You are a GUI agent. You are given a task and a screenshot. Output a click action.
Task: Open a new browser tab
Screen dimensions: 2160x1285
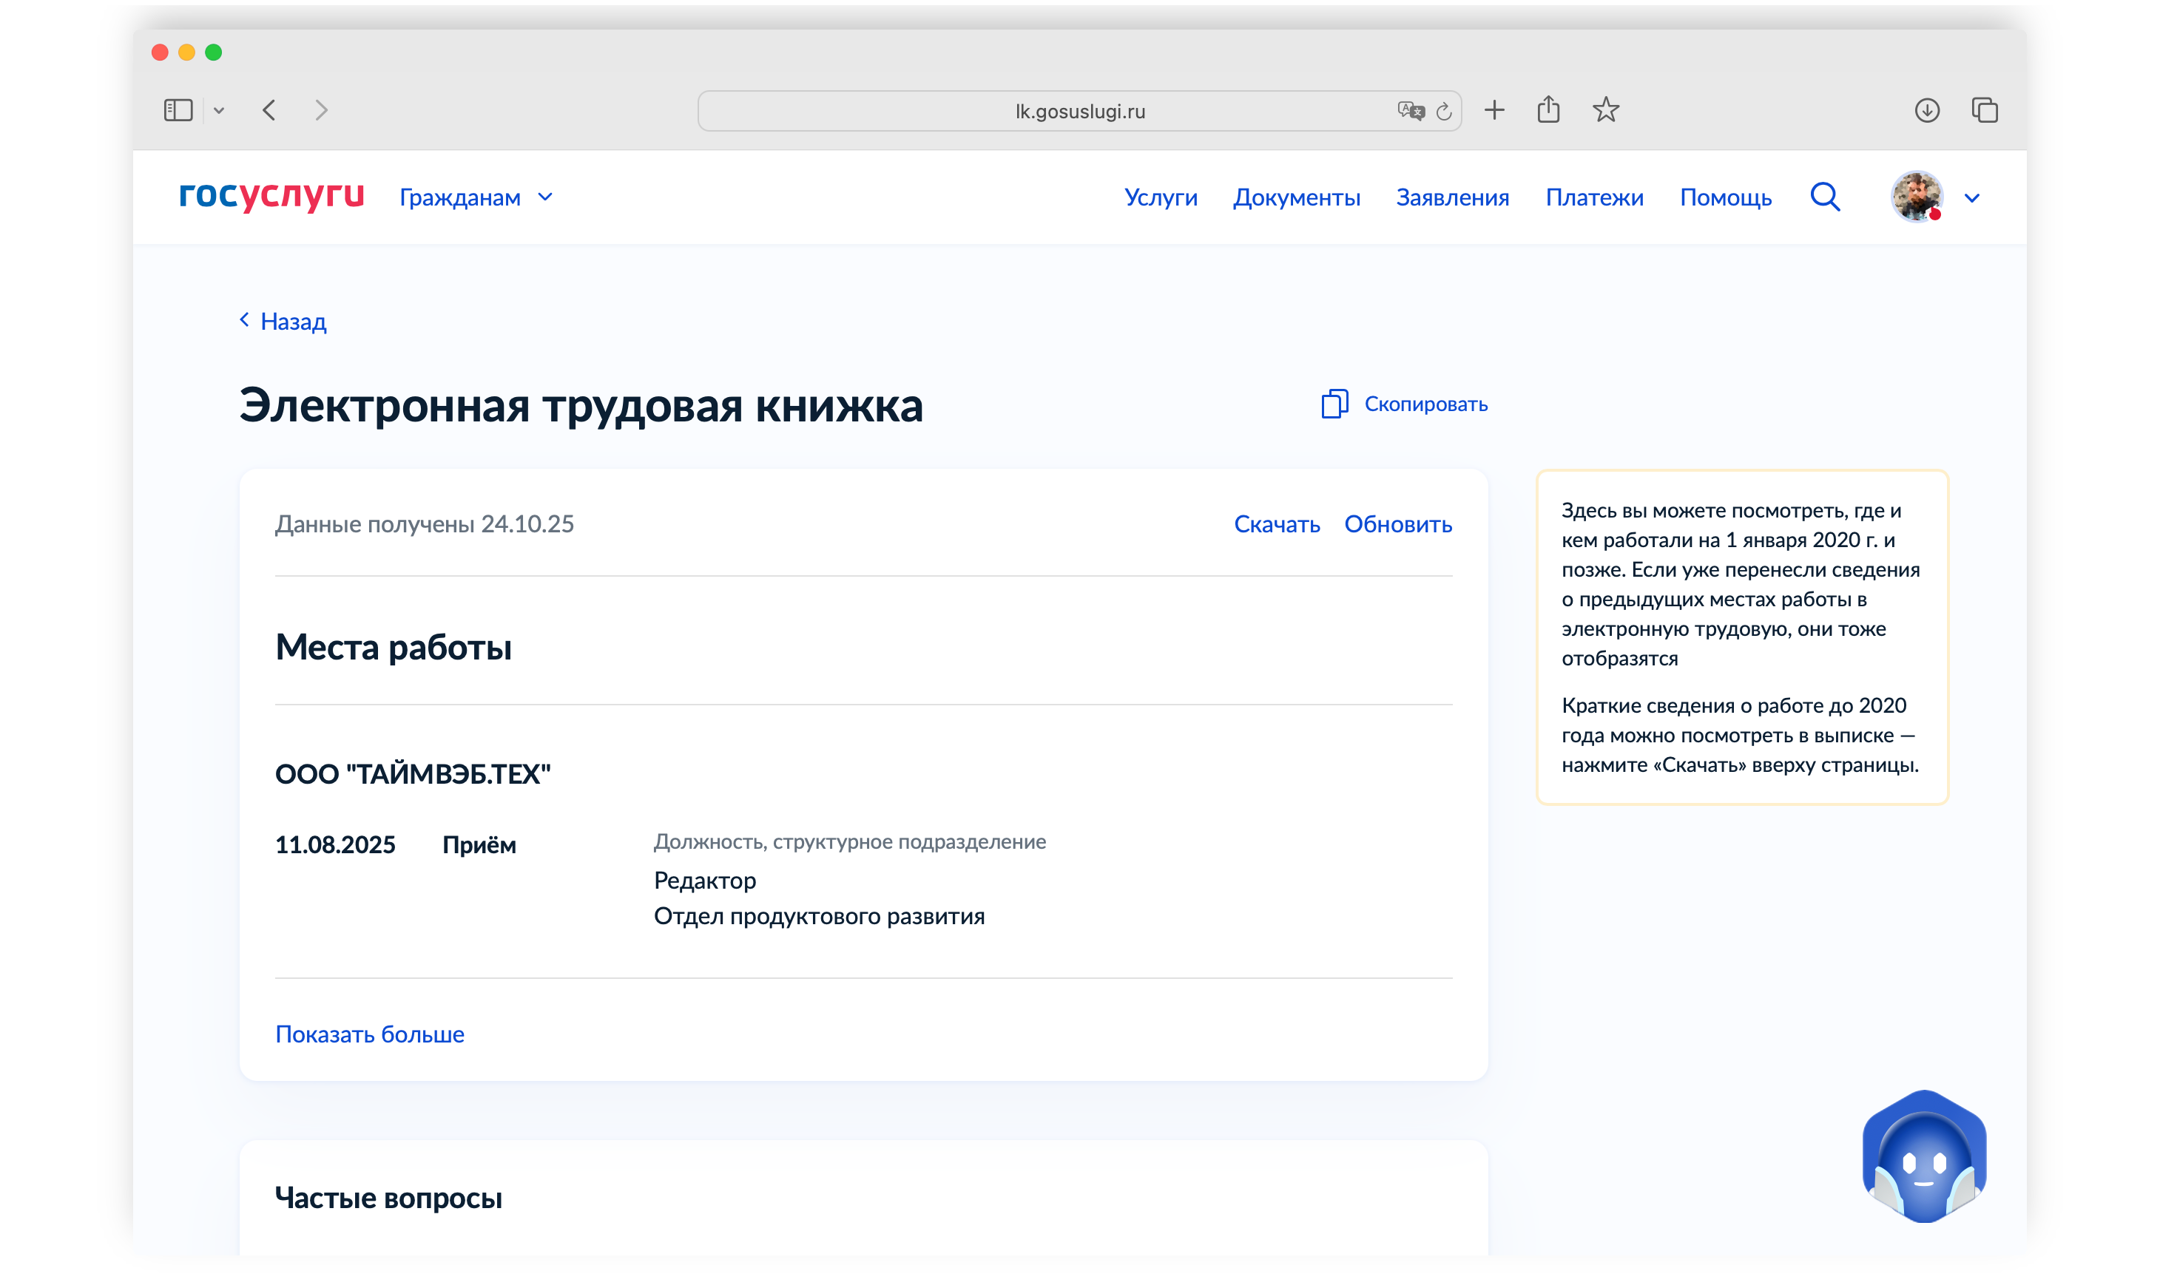[1494, 110]
